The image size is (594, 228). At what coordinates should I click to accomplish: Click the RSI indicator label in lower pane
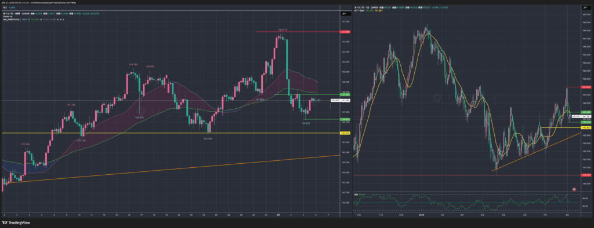(356, 194)
